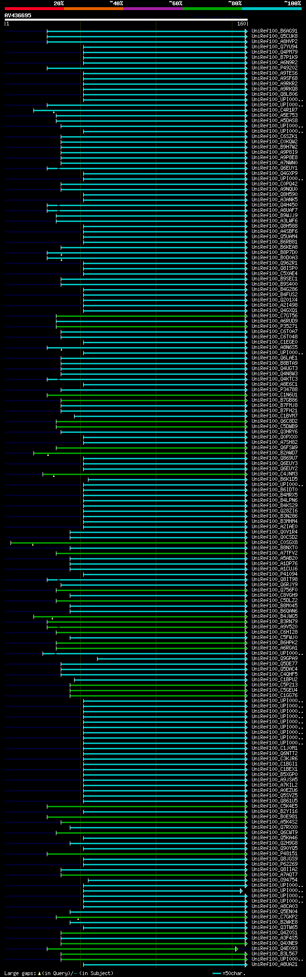The width and height of the screenshot is (306, 977).
Task: Select label UniRef100_C1EGE0
Action: tap(274, 342)
